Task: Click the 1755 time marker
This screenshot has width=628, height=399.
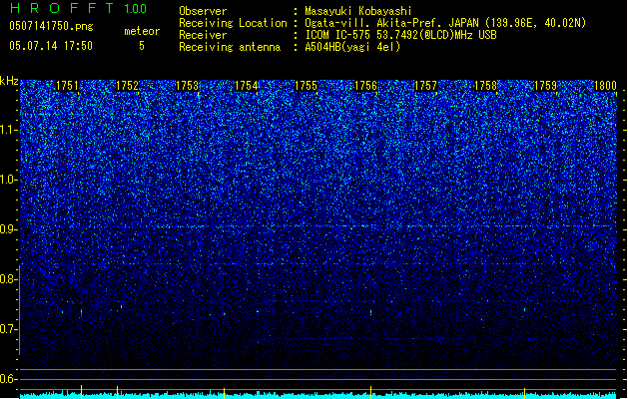Action: [306, 86]
